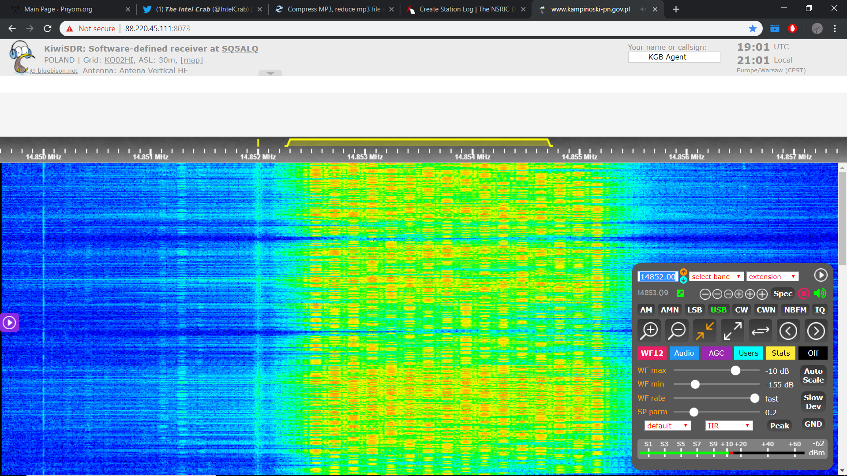Click the red record audio icon
The height and width of the screenshot is (476, 847).
tap(804, 294)
